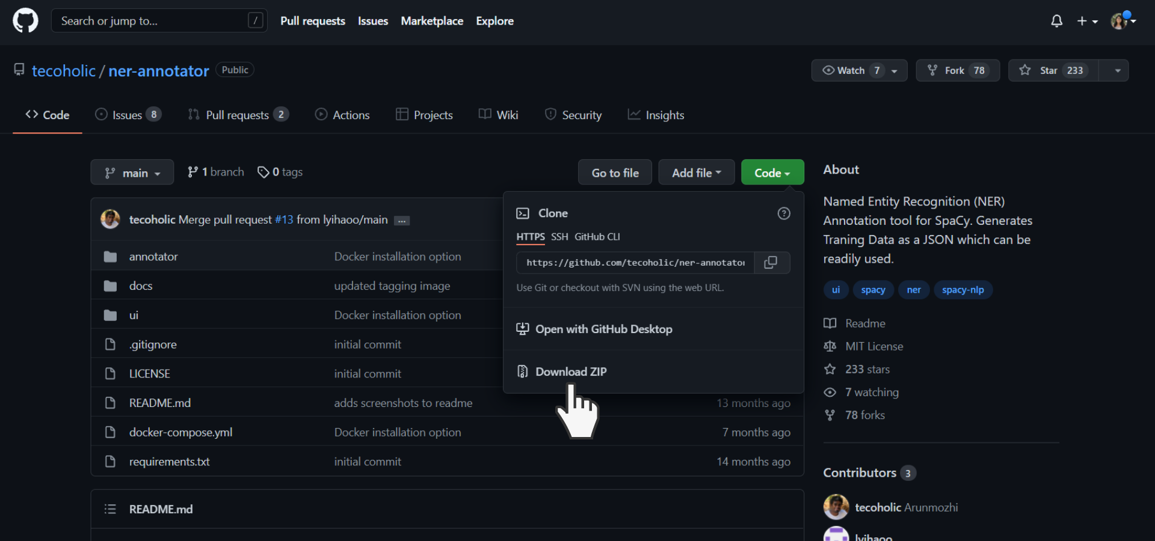Click Download ZIP

571,371
